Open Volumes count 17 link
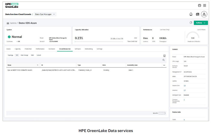This screenshot has width=213, height=134. coord(185,90)
